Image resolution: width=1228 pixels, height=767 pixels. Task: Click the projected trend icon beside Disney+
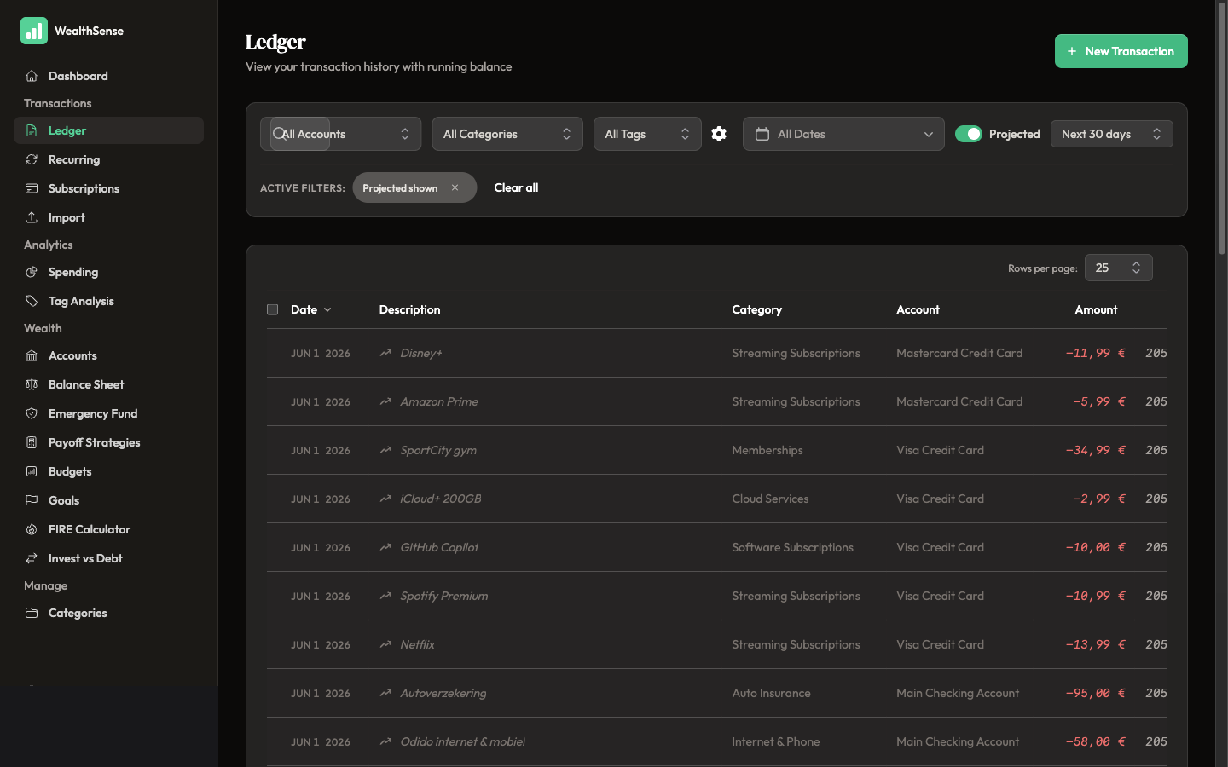(x=385, y=353)
